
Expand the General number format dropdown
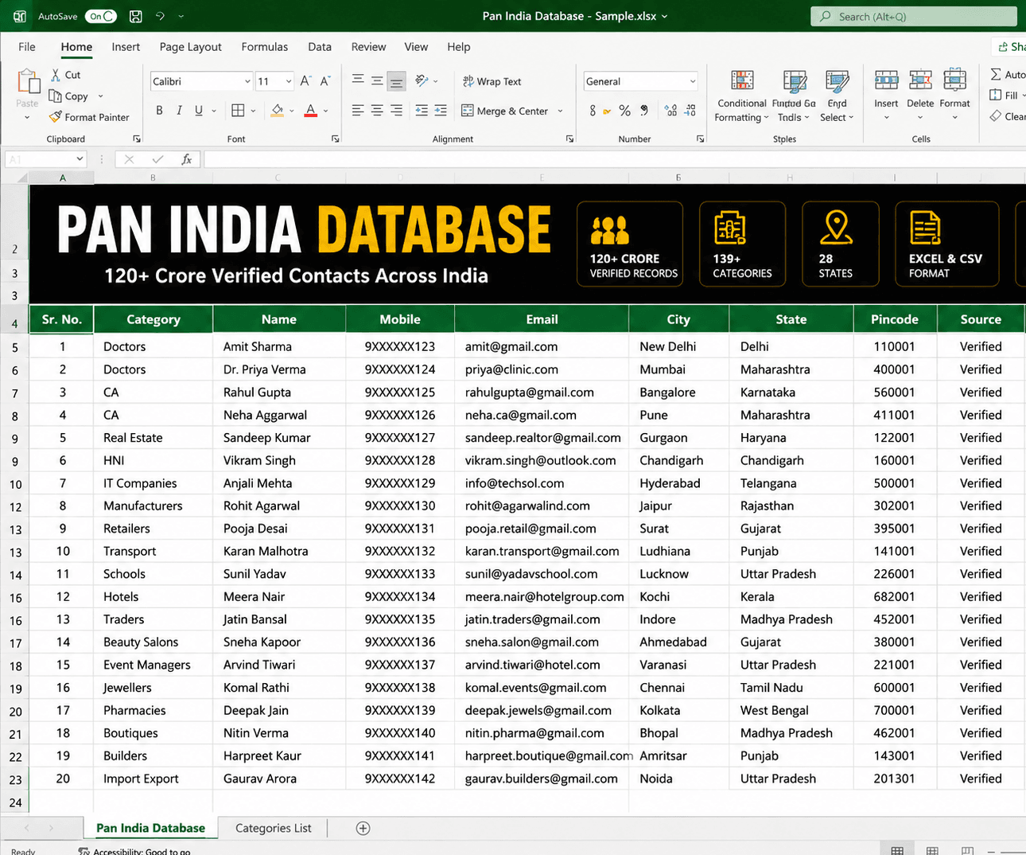click(x=692, y=81)
